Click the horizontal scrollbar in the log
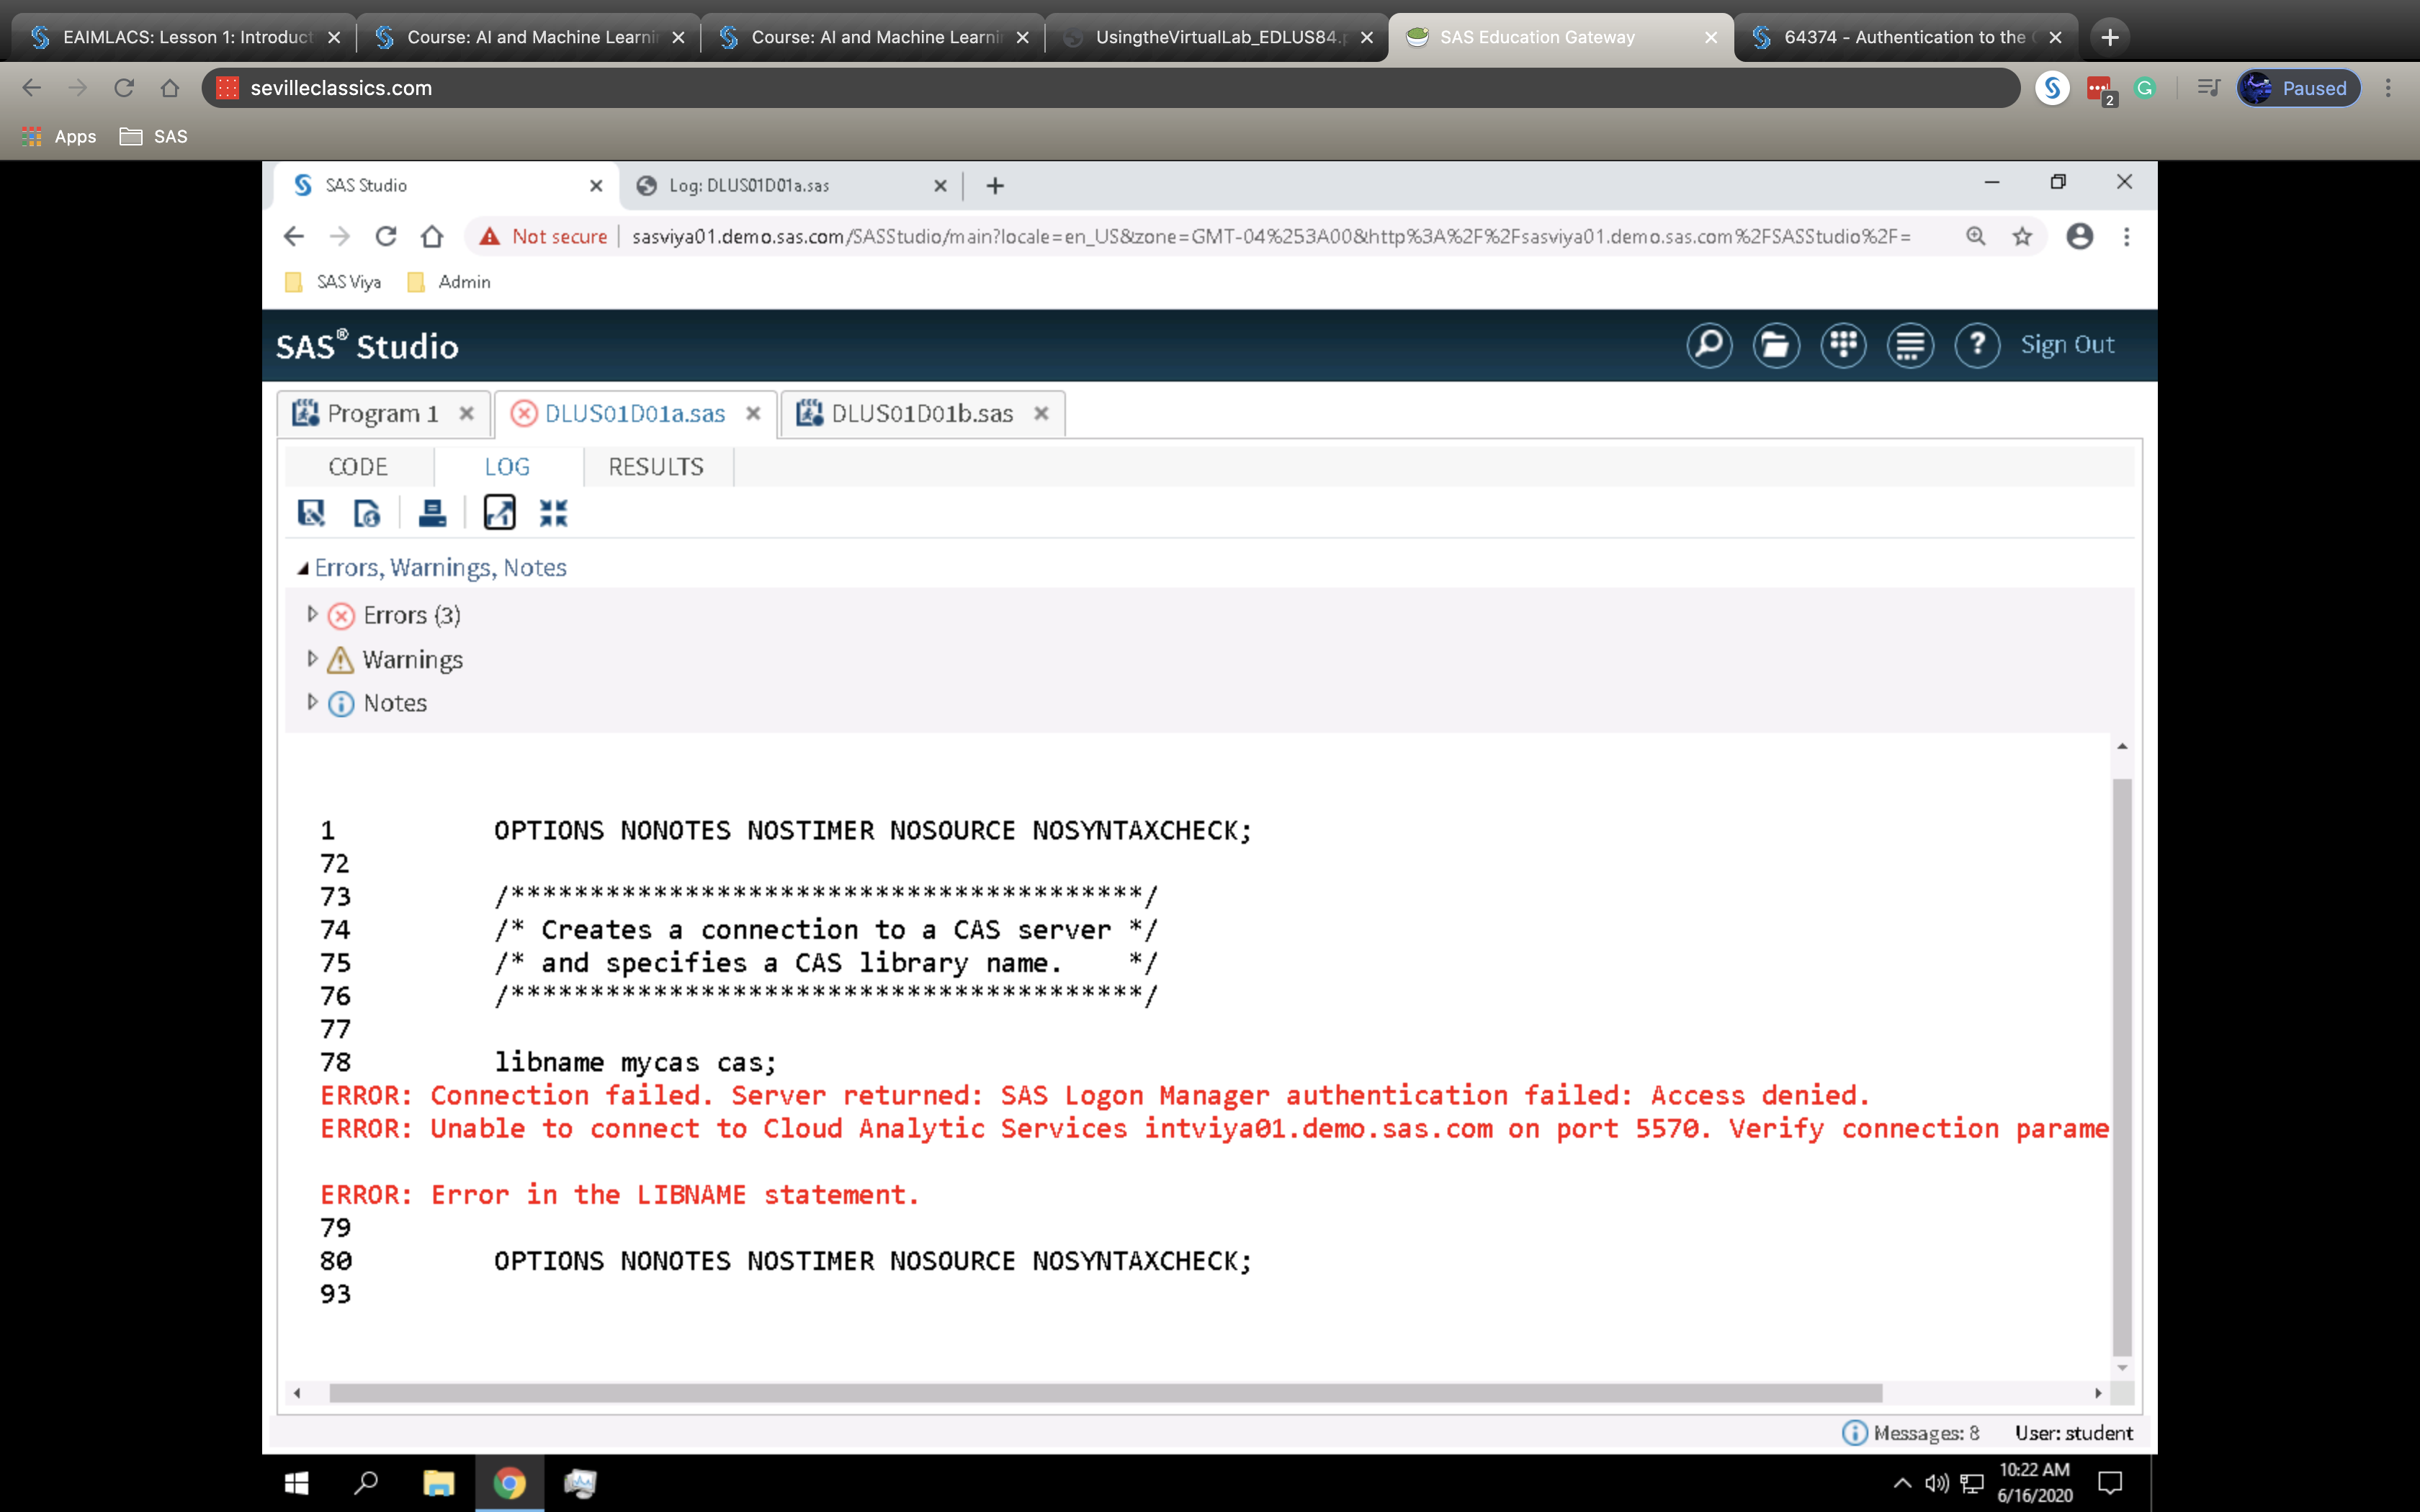Viewport: 2420px width, 1512px height. (x=1105, y=1393)
